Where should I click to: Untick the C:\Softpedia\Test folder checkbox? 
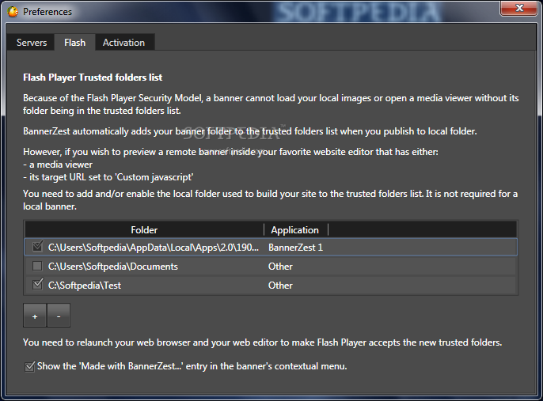(x=37, y=285)
